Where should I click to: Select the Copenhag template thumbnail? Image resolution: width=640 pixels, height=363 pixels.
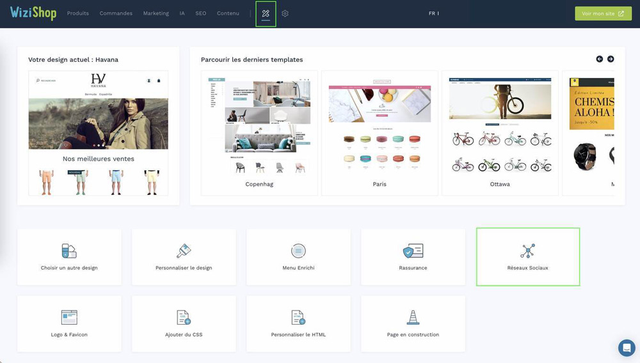[259, 133]
